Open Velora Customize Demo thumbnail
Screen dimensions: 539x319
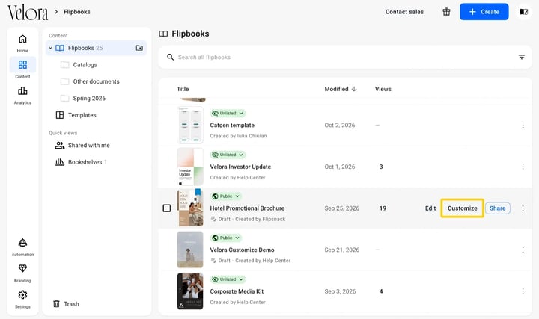[190, 250]
